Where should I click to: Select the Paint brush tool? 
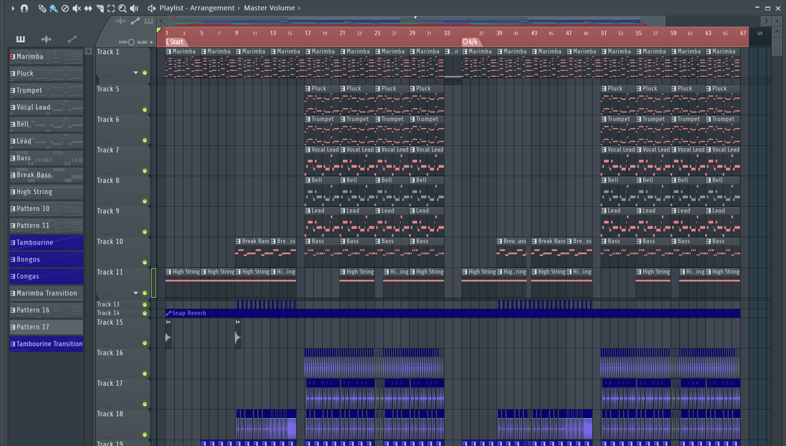(54, 8)
